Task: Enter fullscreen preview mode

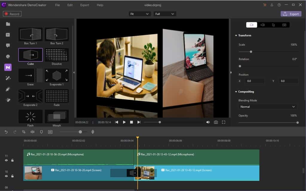Action: [x=224, y=122]
